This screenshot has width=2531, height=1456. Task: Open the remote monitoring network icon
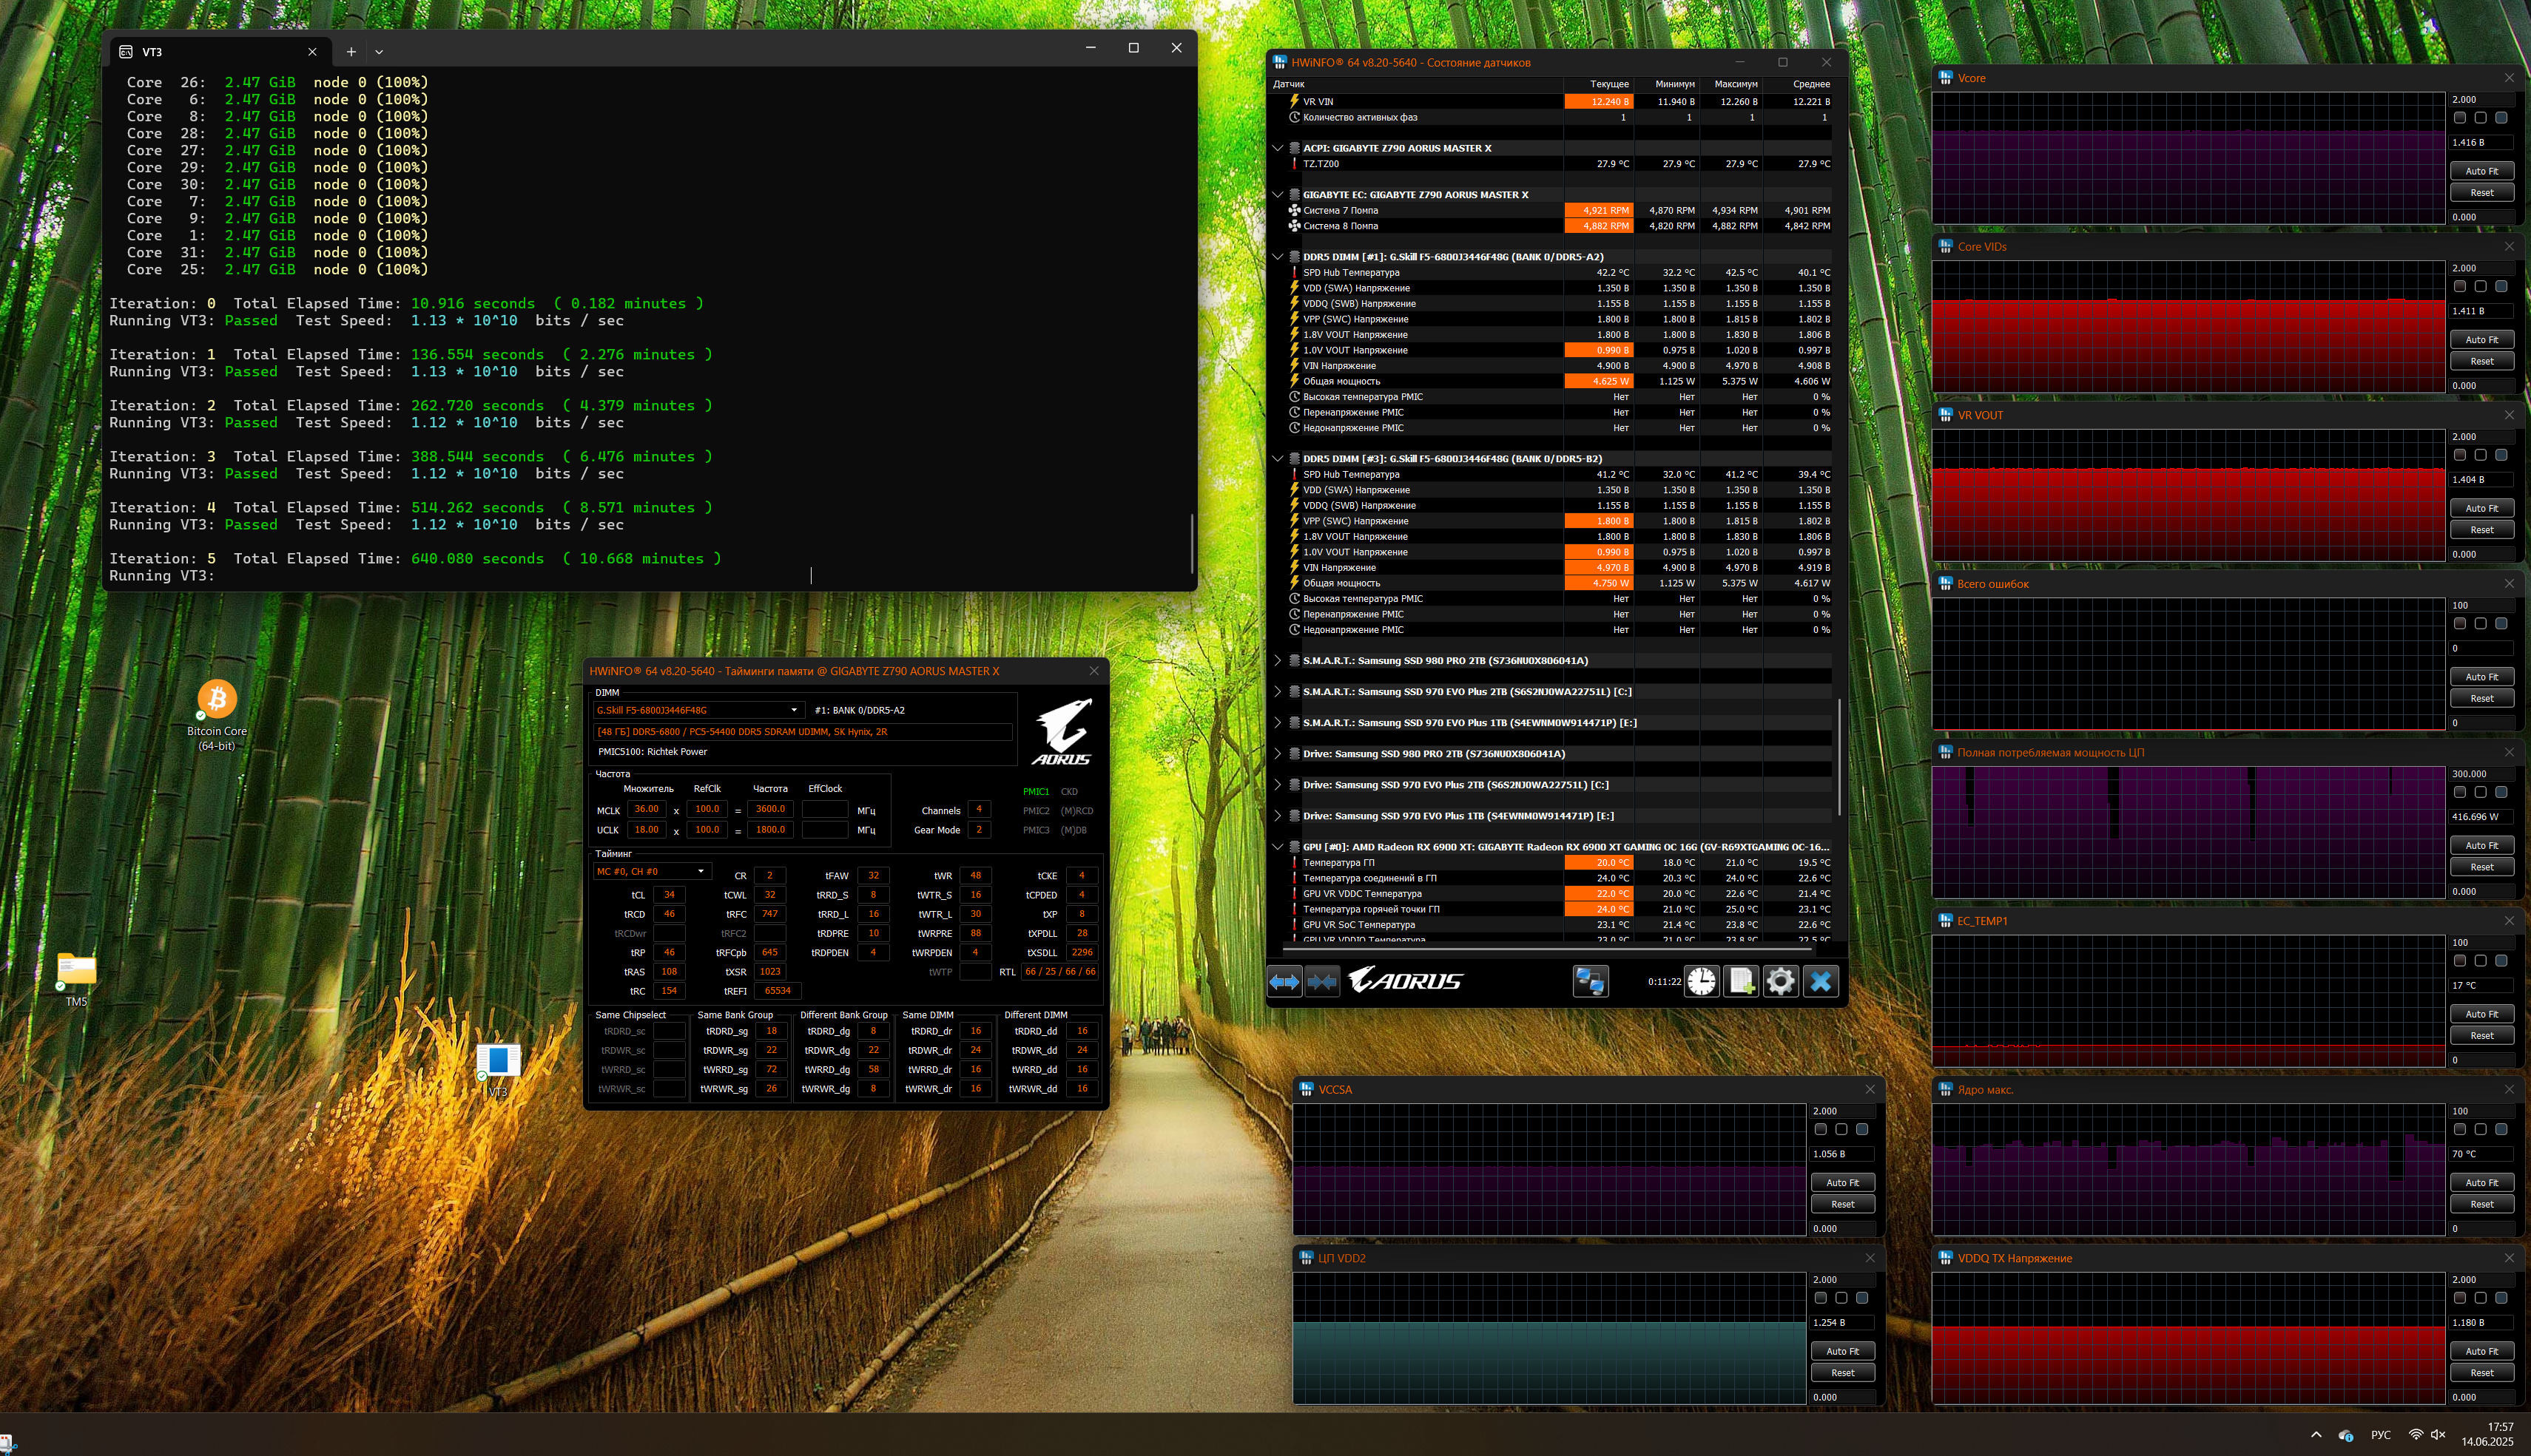[x=1590, y=982]
